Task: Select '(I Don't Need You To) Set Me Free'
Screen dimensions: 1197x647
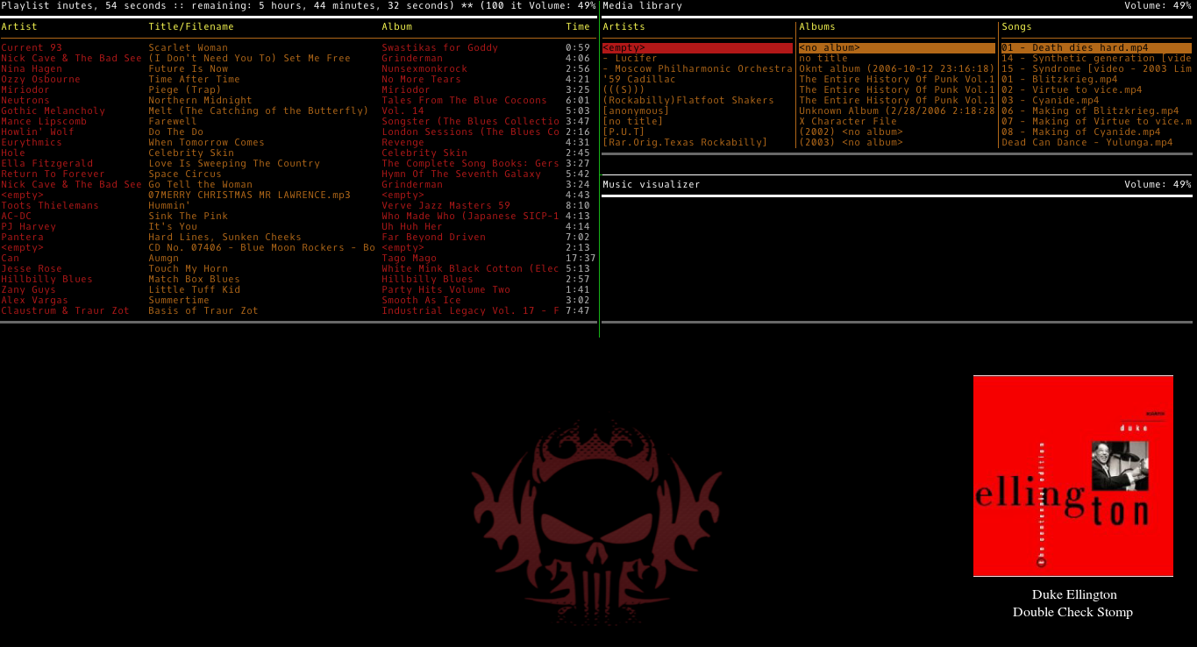Action: tap(249, 59)
